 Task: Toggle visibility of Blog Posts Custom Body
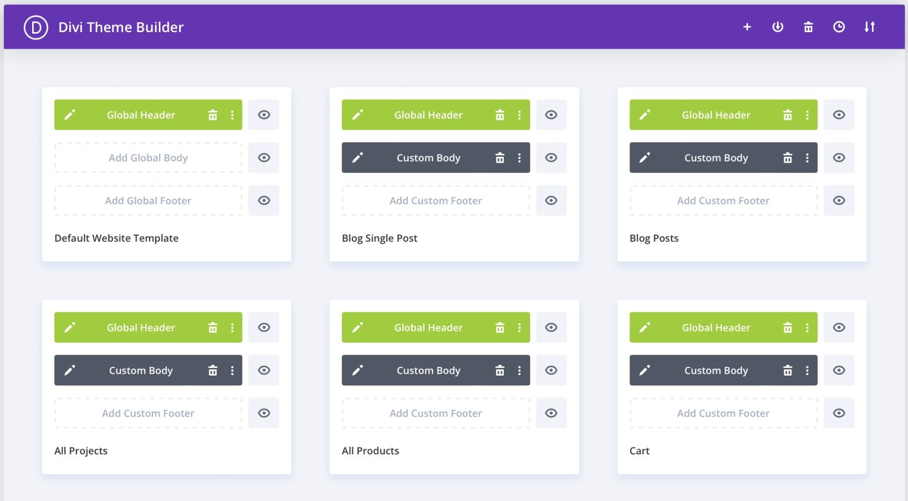click(839, 158)
